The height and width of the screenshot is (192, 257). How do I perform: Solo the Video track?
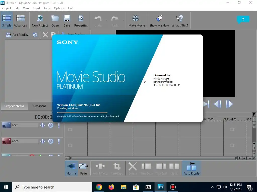(59, 141)
